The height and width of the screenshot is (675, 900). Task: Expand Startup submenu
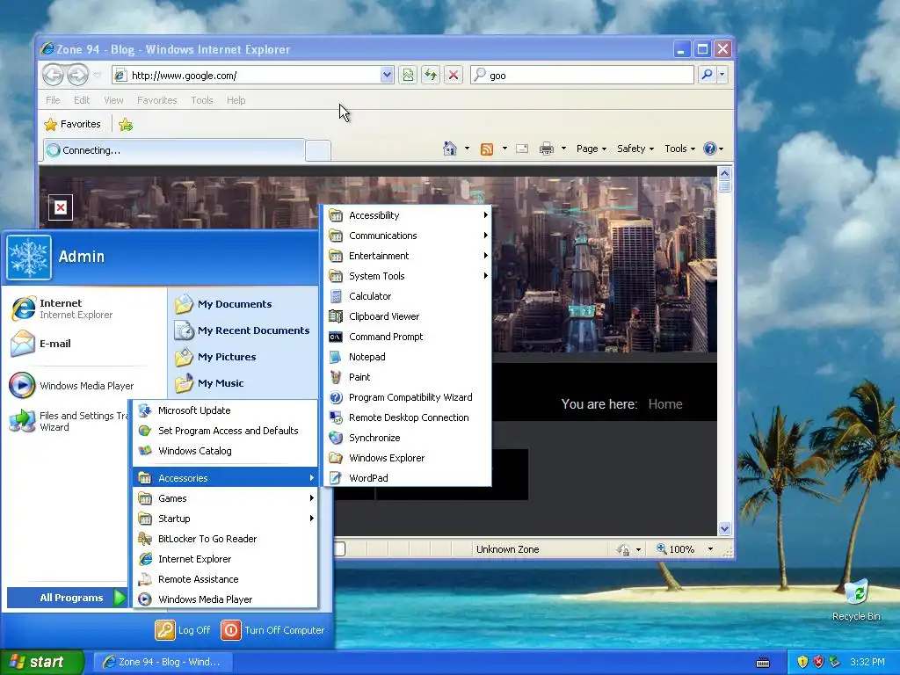pos(225,519)
